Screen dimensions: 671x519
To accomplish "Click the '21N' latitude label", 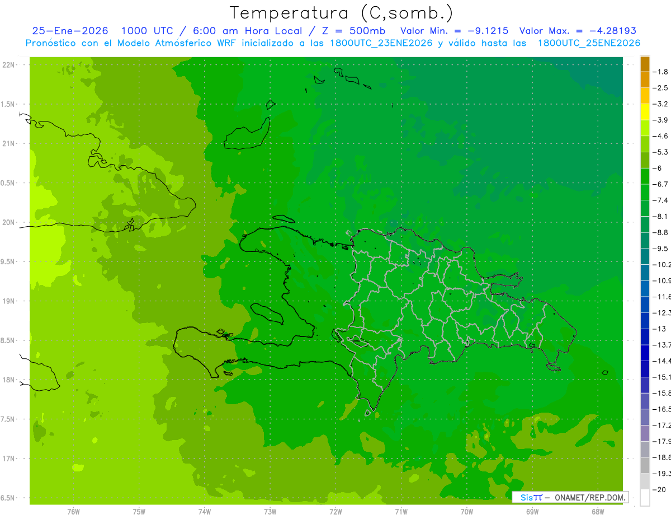I will pyautogui.click(x=8, y=143).
